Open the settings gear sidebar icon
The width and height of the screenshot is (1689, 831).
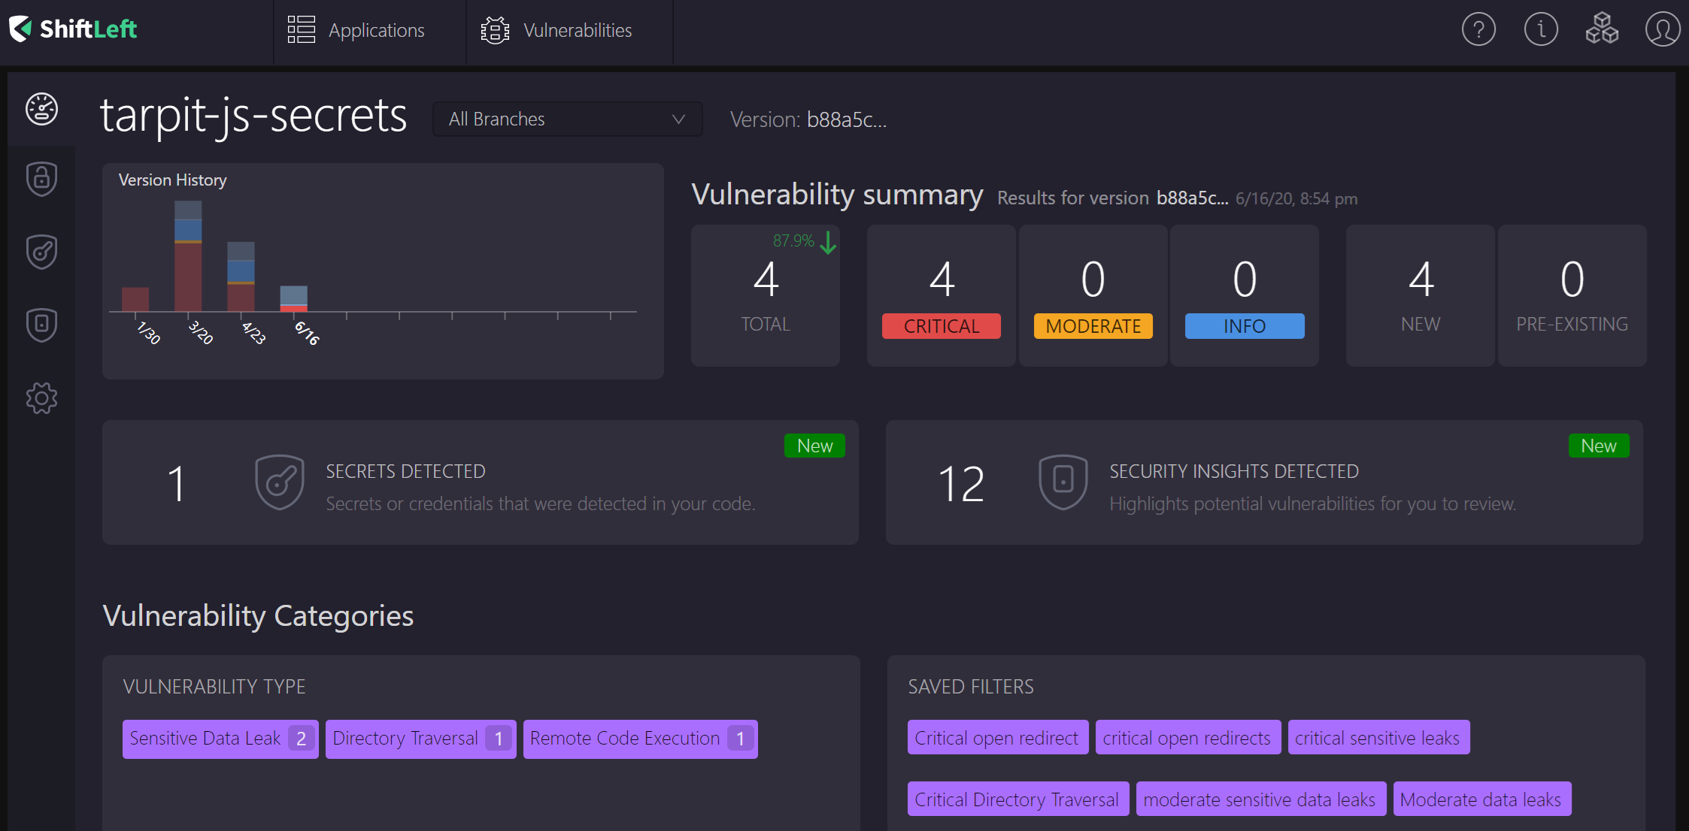[x=41, y=398]
